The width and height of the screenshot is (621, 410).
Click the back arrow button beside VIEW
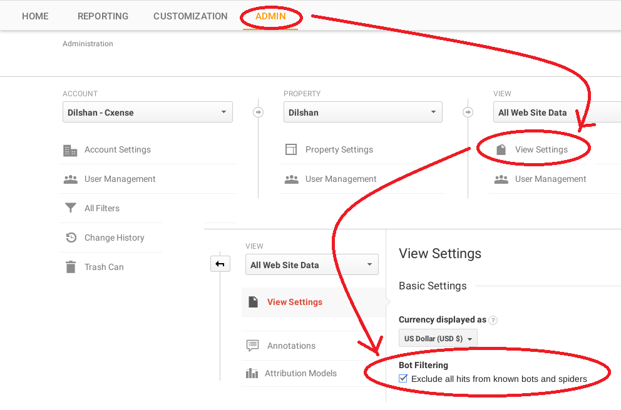(220, 264)
